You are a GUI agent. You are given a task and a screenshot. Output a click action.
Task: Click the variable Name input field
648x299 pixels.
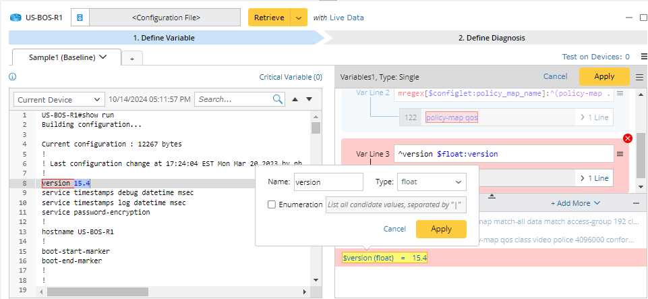click(328, 182)
